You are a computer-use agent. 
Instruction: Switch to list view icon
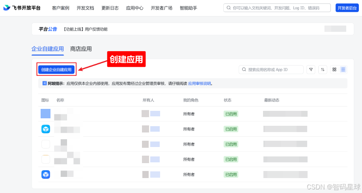tap(343, 70)
